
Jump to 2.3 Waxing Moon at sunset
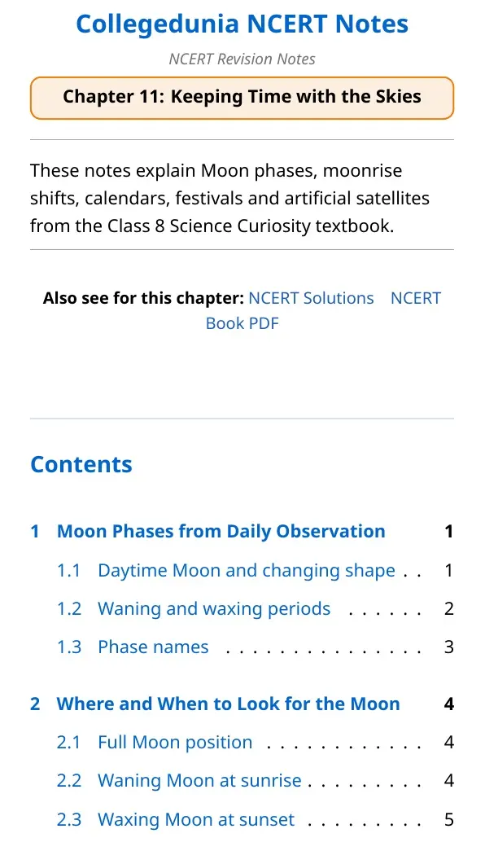[196, 819]
